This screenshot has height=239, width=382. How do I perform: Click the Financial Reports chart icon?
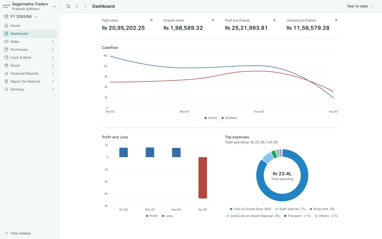pos(6,73)
